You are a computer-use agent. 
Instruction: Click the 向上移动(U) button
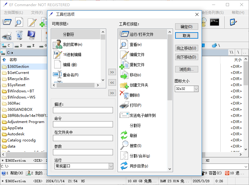187,48
